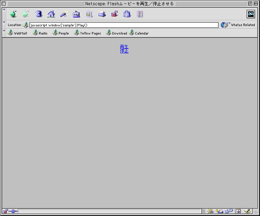Click the online/offline plug icon
Image resolution: width=260 pixels, height=216 pixels.
tap(13, 211)
